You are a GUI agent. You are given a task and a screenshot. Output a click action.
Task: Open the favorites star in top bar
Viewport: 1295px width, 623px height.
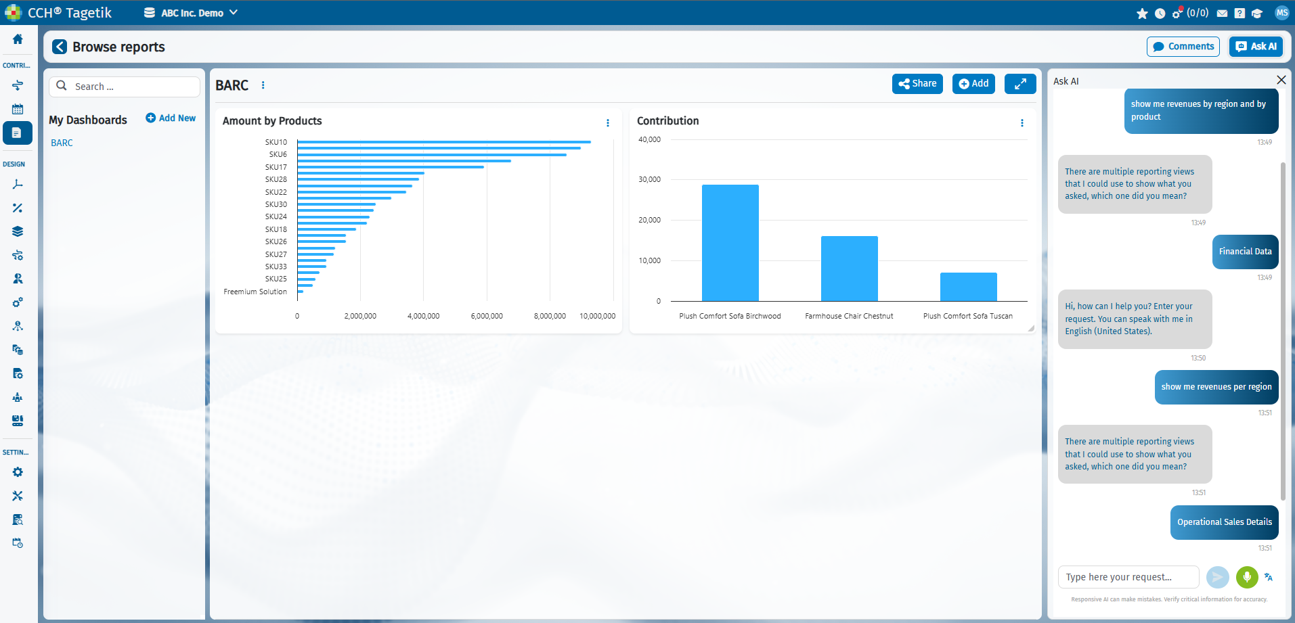tap(1142, 14)
